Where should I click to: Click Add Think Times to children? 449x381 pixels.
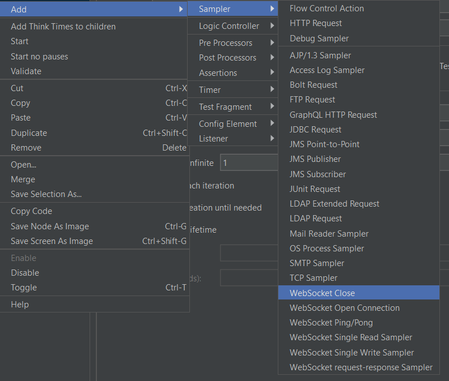point(63,27)
